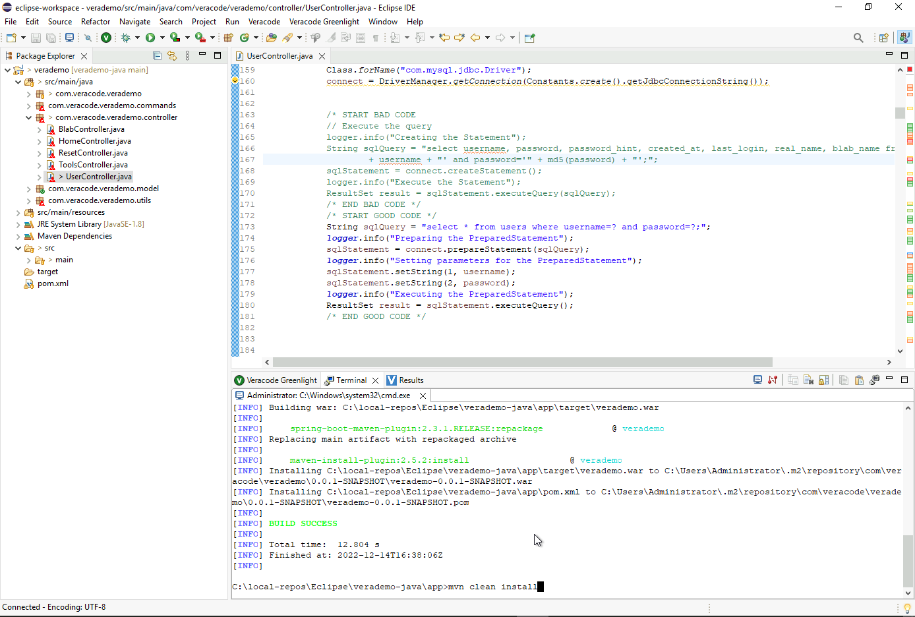Toggle Skip All Breakpoints icon

pyautogui.click(x=88, y=38)
